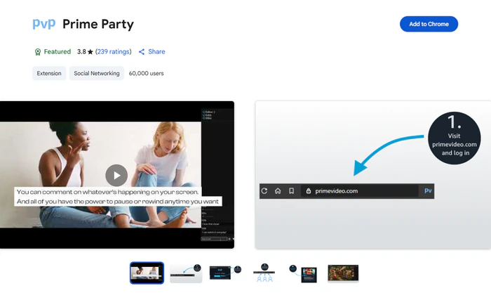Click the PvP extension logo

(43, 25)
